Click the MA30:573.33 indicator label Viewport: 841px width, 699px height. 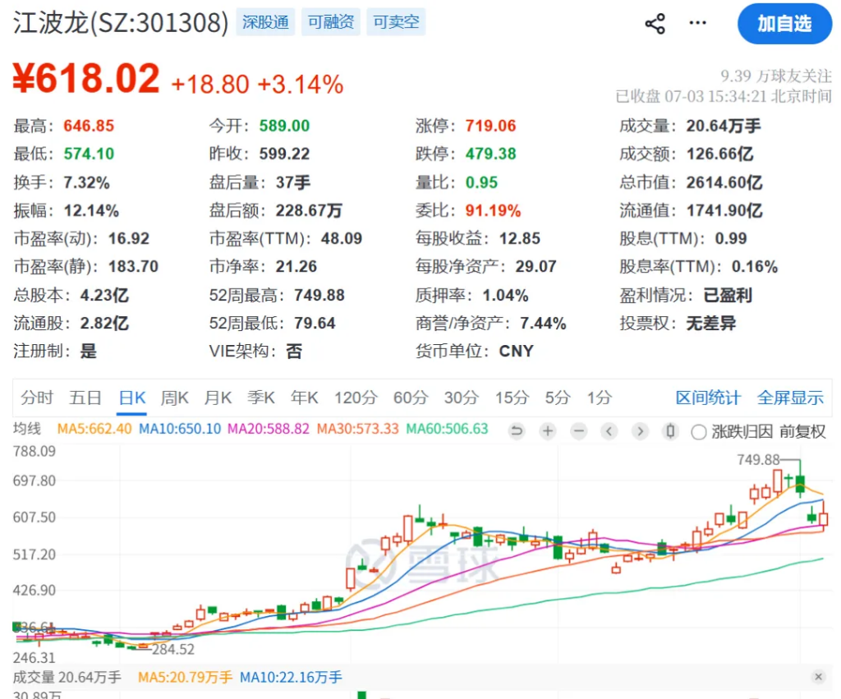pyautogui.click(x=358, y=429)
